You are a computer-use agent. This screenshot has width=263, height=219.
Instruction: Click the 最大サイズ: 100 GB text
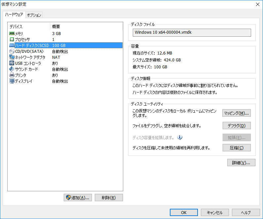coord(150,67)
